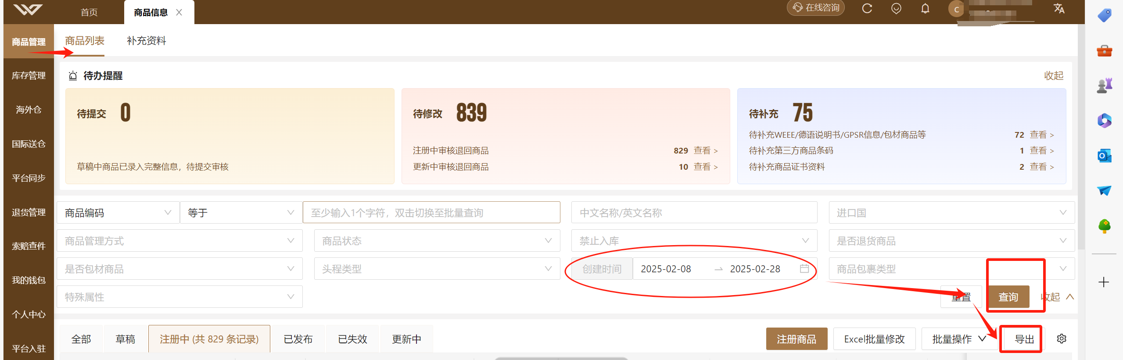
Task: Select the 已发布 status tab
Action: [298, 339]
